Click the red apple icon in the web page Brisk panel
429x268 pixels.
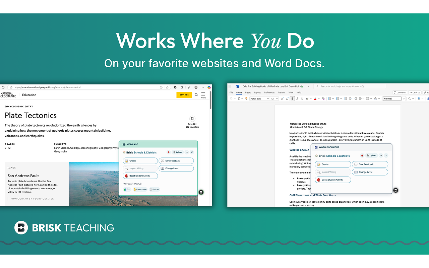pos(169,152)
